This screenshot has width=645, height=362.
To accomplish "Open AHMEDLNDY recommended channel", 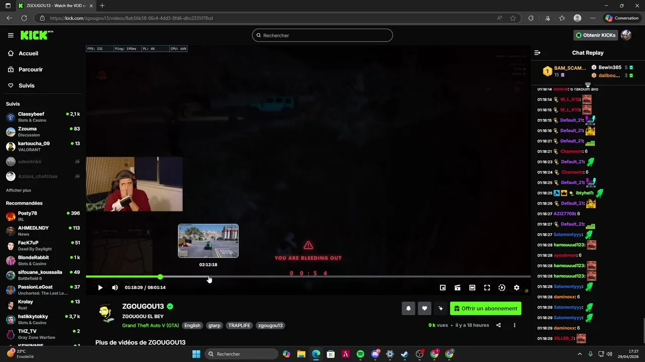I will (x=43, y=231).
